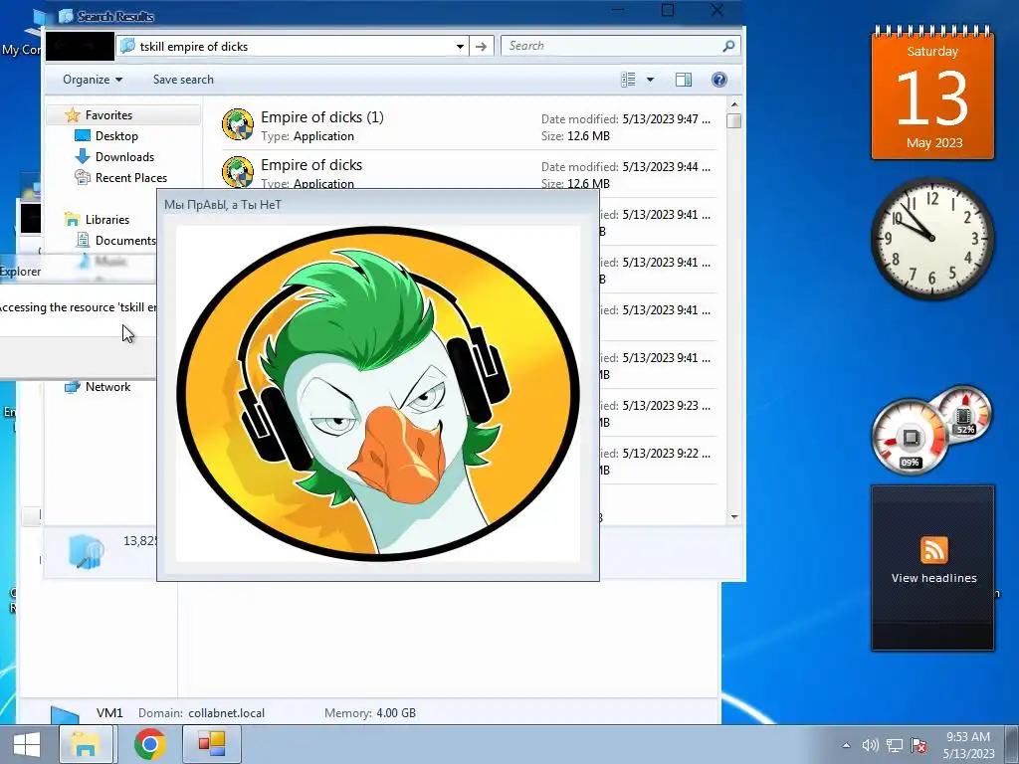Click the memory meter gadget showing 52%
Screen dimensions: 1019x764
[965, 413]
